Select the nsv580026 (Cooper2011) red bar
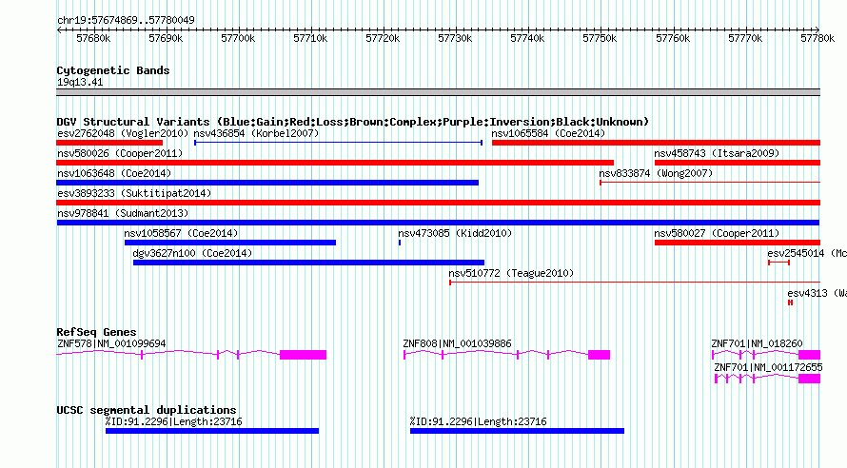The height and width of the screenshot is (468, 847). point(335,163)
